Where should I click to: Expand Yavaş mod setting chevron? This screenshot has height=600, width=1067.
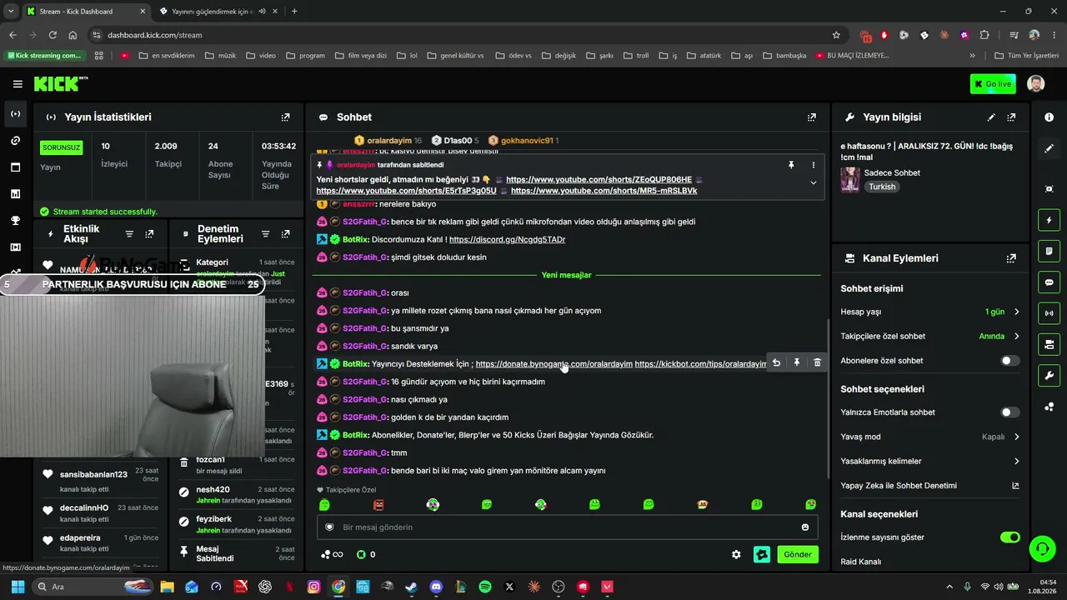pos(1016,437)
